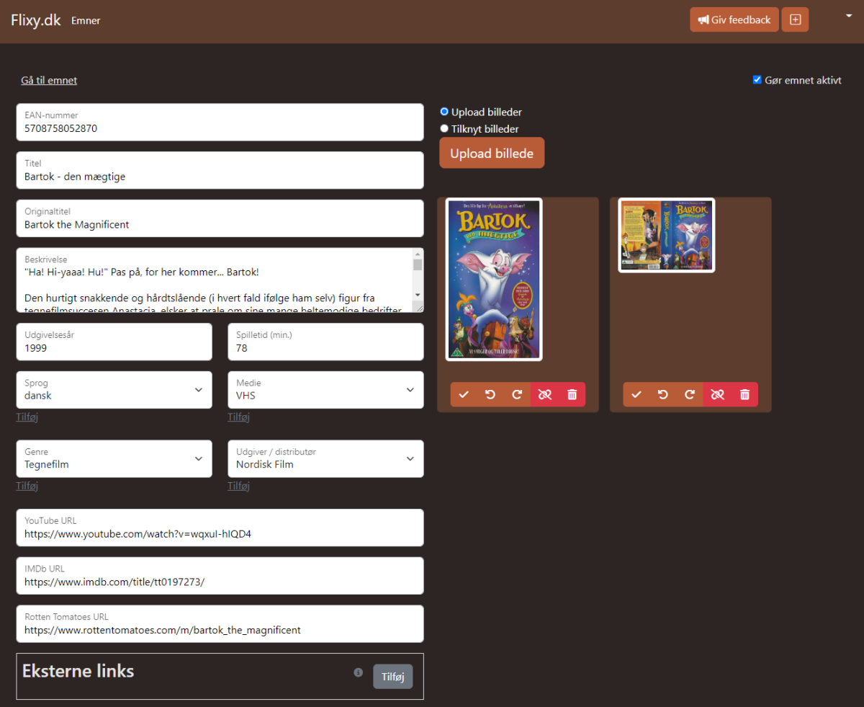This screenshot has height=707, width=864.
Task: Open Emner in the top navigation
Action: 86,20
